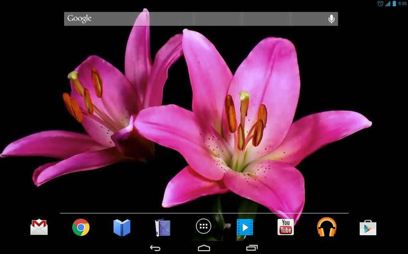Launch the YouTube app
This screenshot has height=254, width=408.
tap(286, 227)
